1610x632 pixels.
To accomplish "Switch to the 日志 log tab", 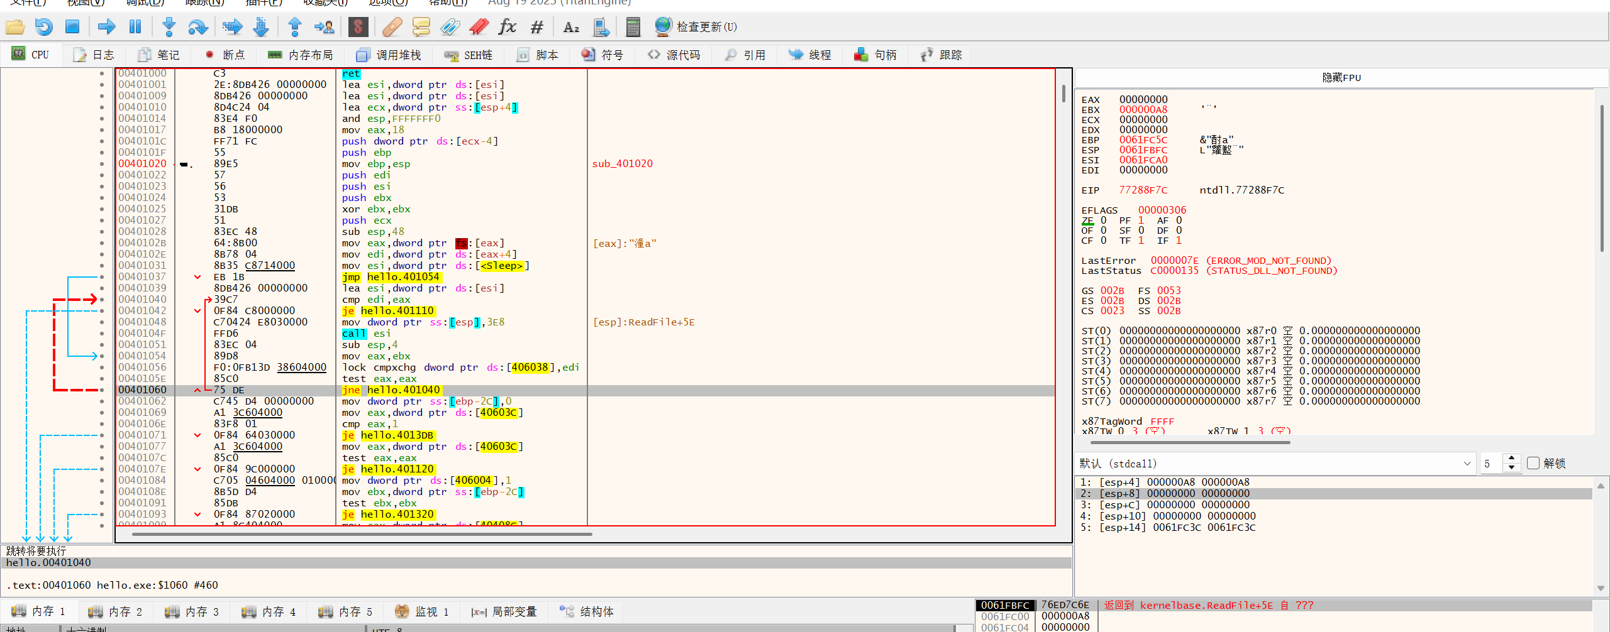I will coord(94,55).
